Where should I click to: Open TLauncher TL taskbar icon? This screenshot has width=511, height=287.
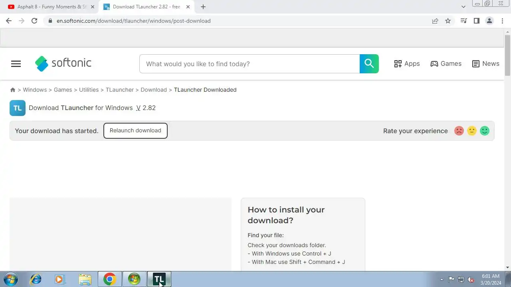pos(159,279)
